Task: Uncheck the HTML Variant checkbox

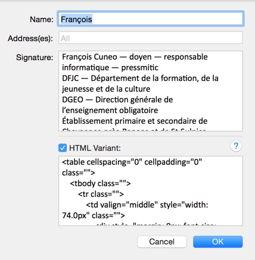Action: click(x=63, y=148)
